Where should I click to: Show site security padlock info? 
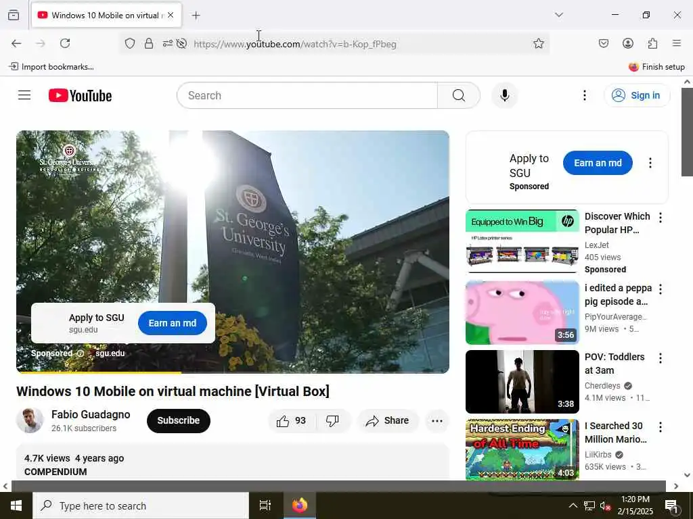(x=149, y=43)
